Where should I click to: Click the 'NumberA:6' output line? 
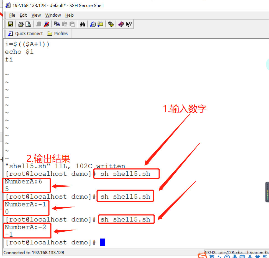[24, 182]
